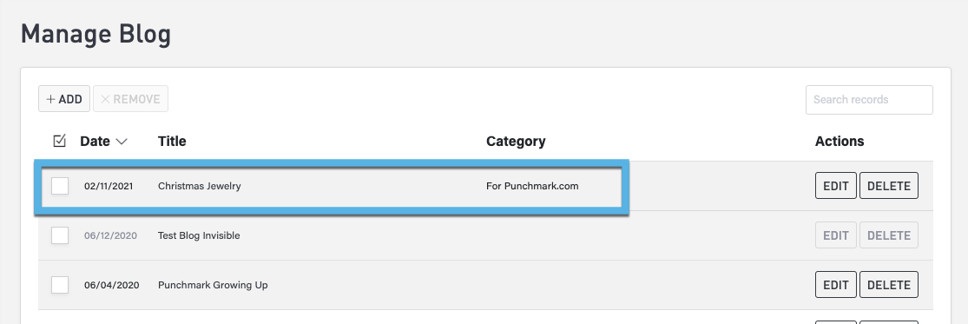
Task: Delete the Christmas Jewelry blog post
Action: (x=889, y=186)
